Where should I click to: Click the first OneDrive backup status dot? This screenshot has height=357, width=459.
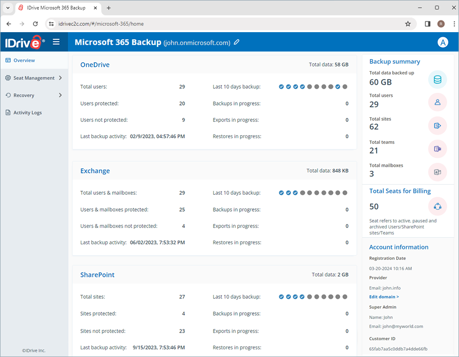pos(282,87)
